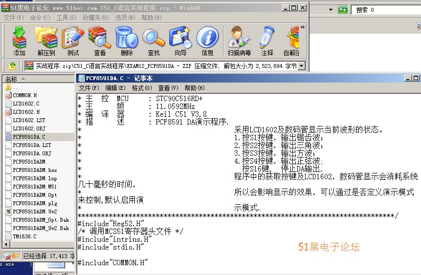Select PCF8591DADM.Uv2 project file
This screenshot has width=421, height=275.
click(x=35, y=212)
